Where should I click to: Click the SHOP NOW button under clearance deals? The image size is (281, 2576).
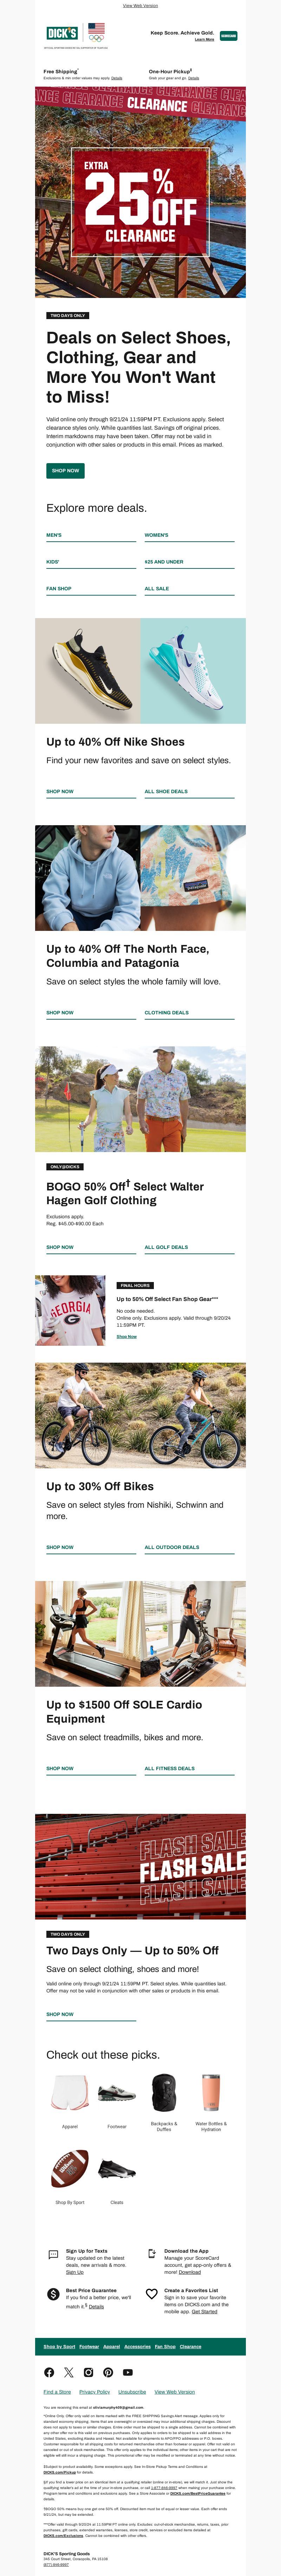click(66, 470)
